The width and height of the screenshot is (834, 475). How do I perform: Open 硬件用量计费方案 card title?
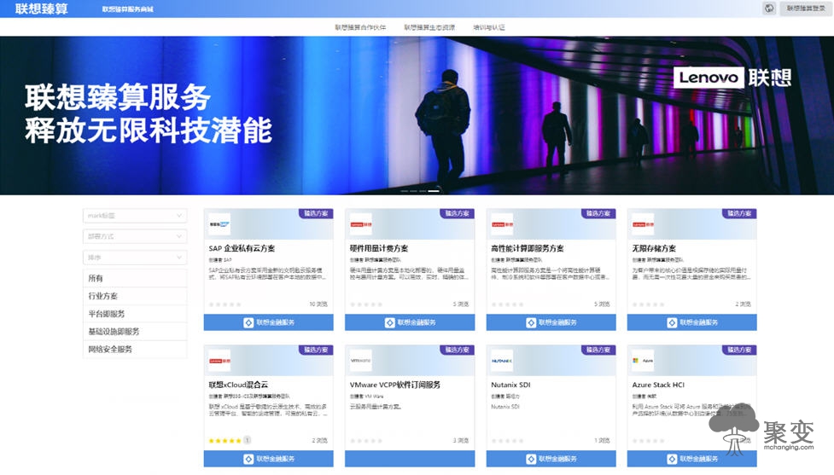tap(379, 248)
